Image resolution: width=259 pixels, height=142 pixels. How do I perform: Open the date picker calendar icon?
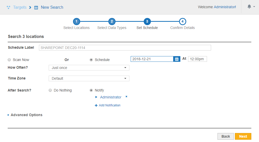pyautogui.click(x=177, y=59)
